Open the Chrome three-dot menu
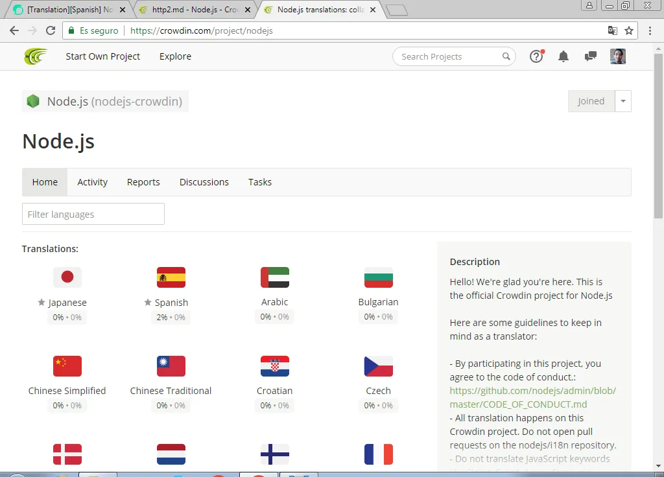The height and width of the screenshot is (477, 664). (650, 30)
